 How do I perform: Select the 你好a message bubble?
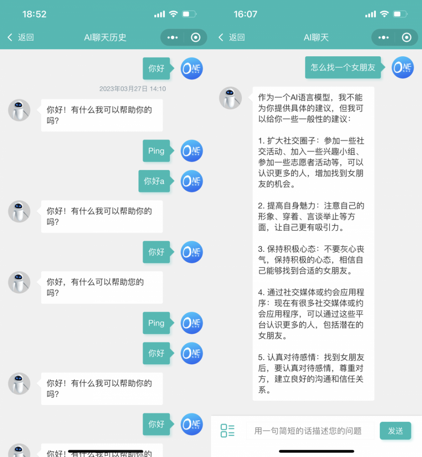(x=154, y=181)
